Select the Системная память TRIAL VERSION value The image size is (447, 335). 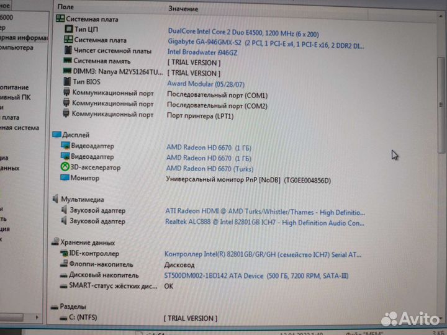click(194, 63)
